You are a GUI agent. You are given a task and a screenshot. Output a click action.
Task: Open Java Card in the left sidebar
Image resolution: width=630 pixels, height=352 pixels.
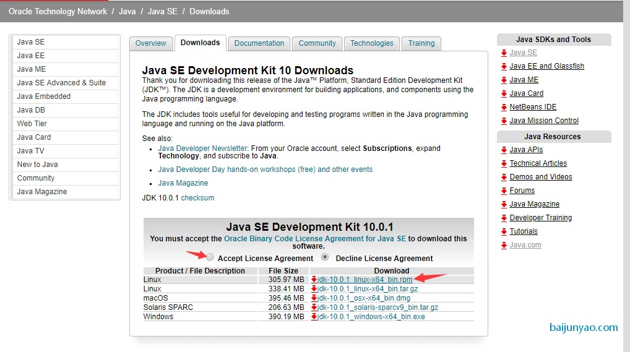(x=65, y=137)
